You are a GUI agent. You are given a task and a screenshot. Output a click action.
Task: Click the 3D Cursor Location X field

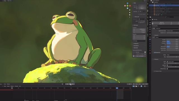[x=139, y=29]
